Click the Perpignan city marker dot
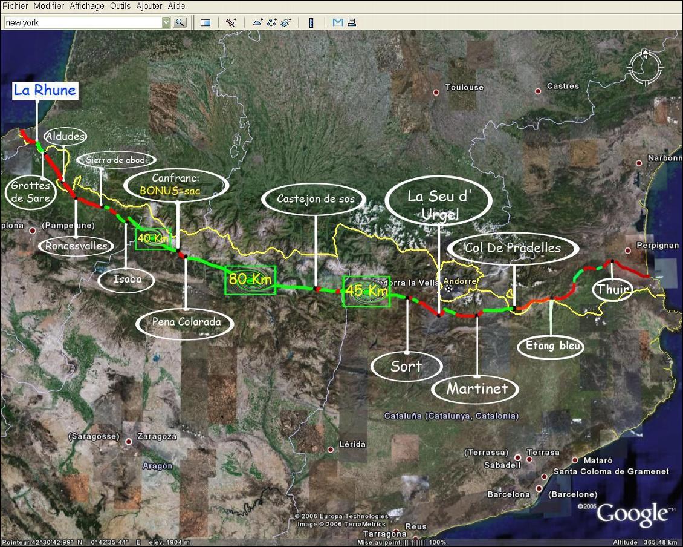Viewport: 683px width, 547px height. click(627, 251)
